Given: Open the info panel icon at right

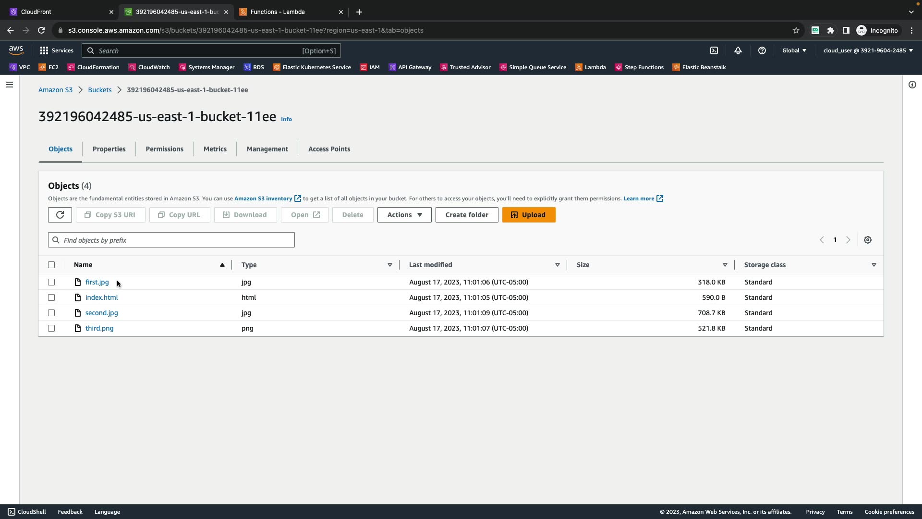Looking at the screenshot, I should 912,85.
